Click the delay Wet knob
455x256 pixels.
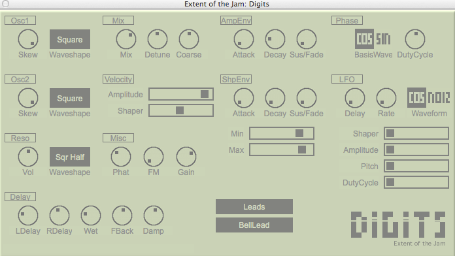tap(91, 216)
